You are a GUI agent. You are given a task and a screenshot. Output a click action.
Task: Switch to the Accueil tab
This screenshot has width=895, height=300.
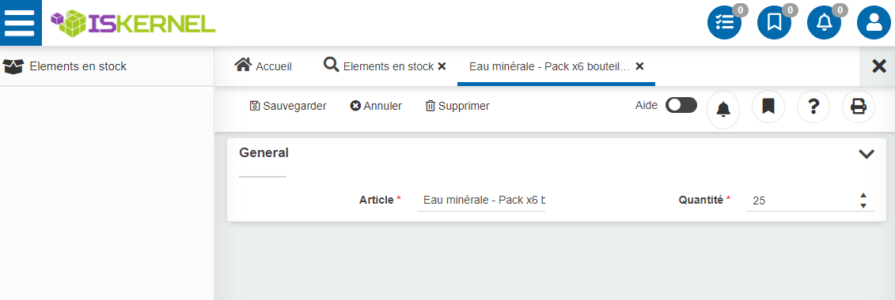click(264, 66)
